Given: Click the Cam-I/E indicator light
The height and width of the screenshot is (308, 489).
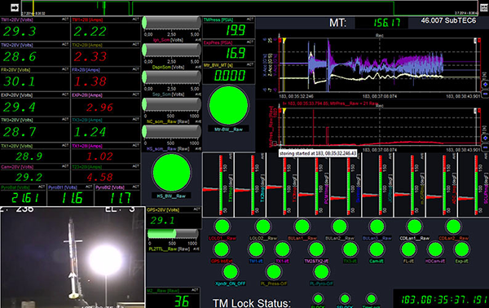Looking at the screenshot, I should click(x=377, y=249).
